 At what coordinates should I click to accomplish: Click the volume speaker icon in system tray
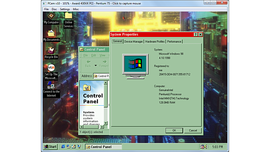207,147
